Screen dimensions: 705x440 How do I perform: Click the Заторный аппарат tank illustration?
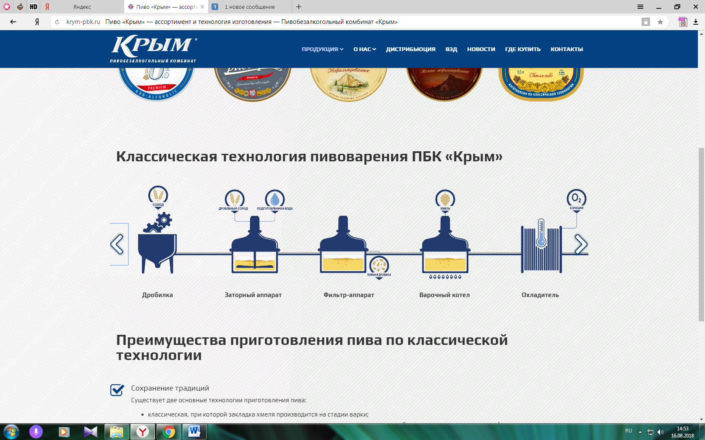[255, 244]
